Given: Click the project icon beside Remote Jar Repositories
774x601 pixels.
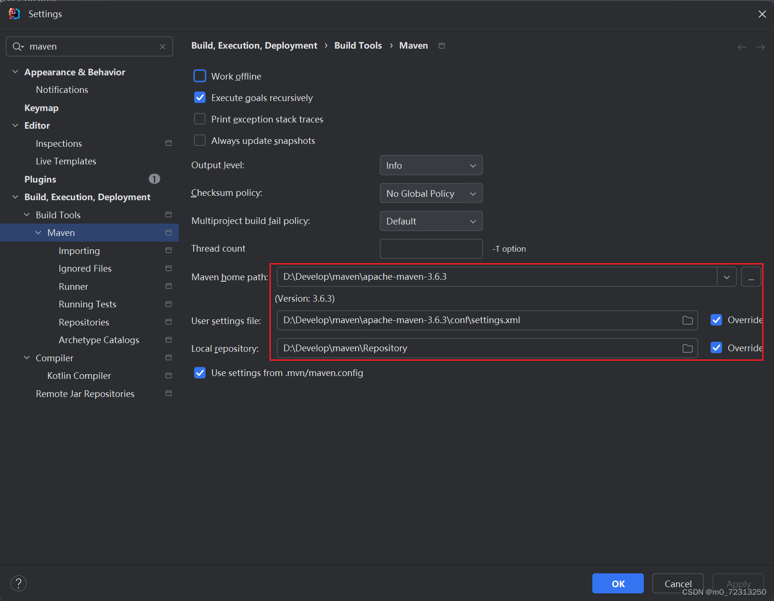Looking at the screenshot, I should tap(168, 393).
